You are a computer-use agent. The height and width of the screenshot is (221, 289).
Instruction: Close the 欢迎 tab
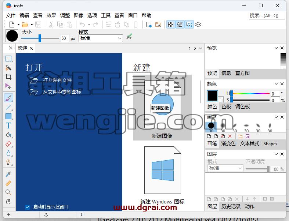tap(31, 48)
